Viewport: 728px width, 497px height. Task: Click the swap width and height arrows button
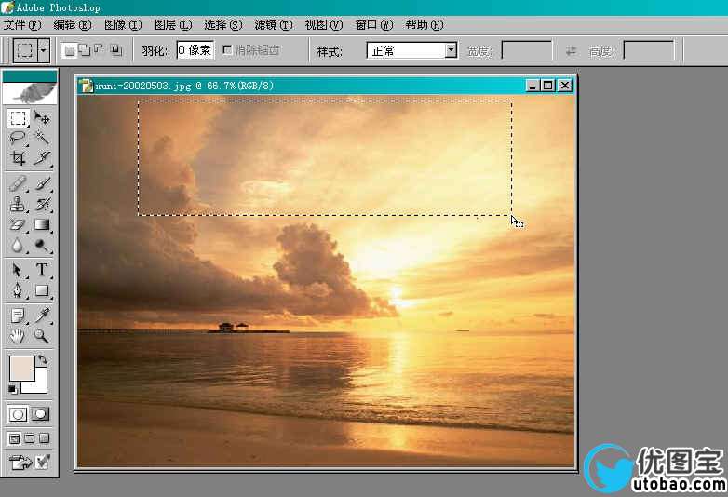pos(571,50)
